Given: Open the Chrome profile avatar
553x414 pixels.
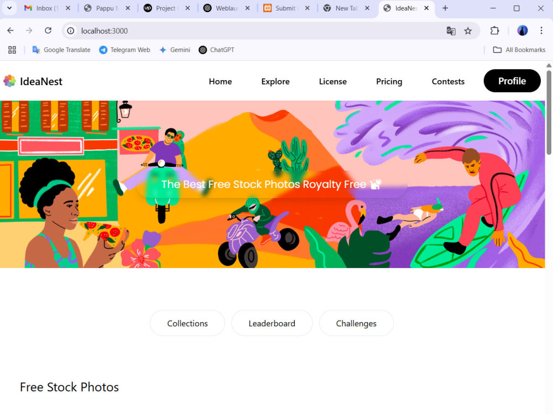Looking at the screenshot, I should point(523,31).
